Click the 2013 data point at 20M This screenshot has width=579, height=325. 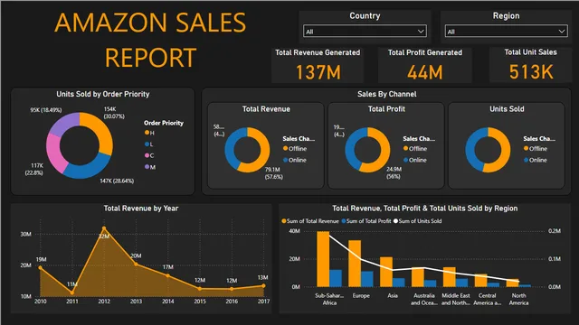tap(136, 265)
